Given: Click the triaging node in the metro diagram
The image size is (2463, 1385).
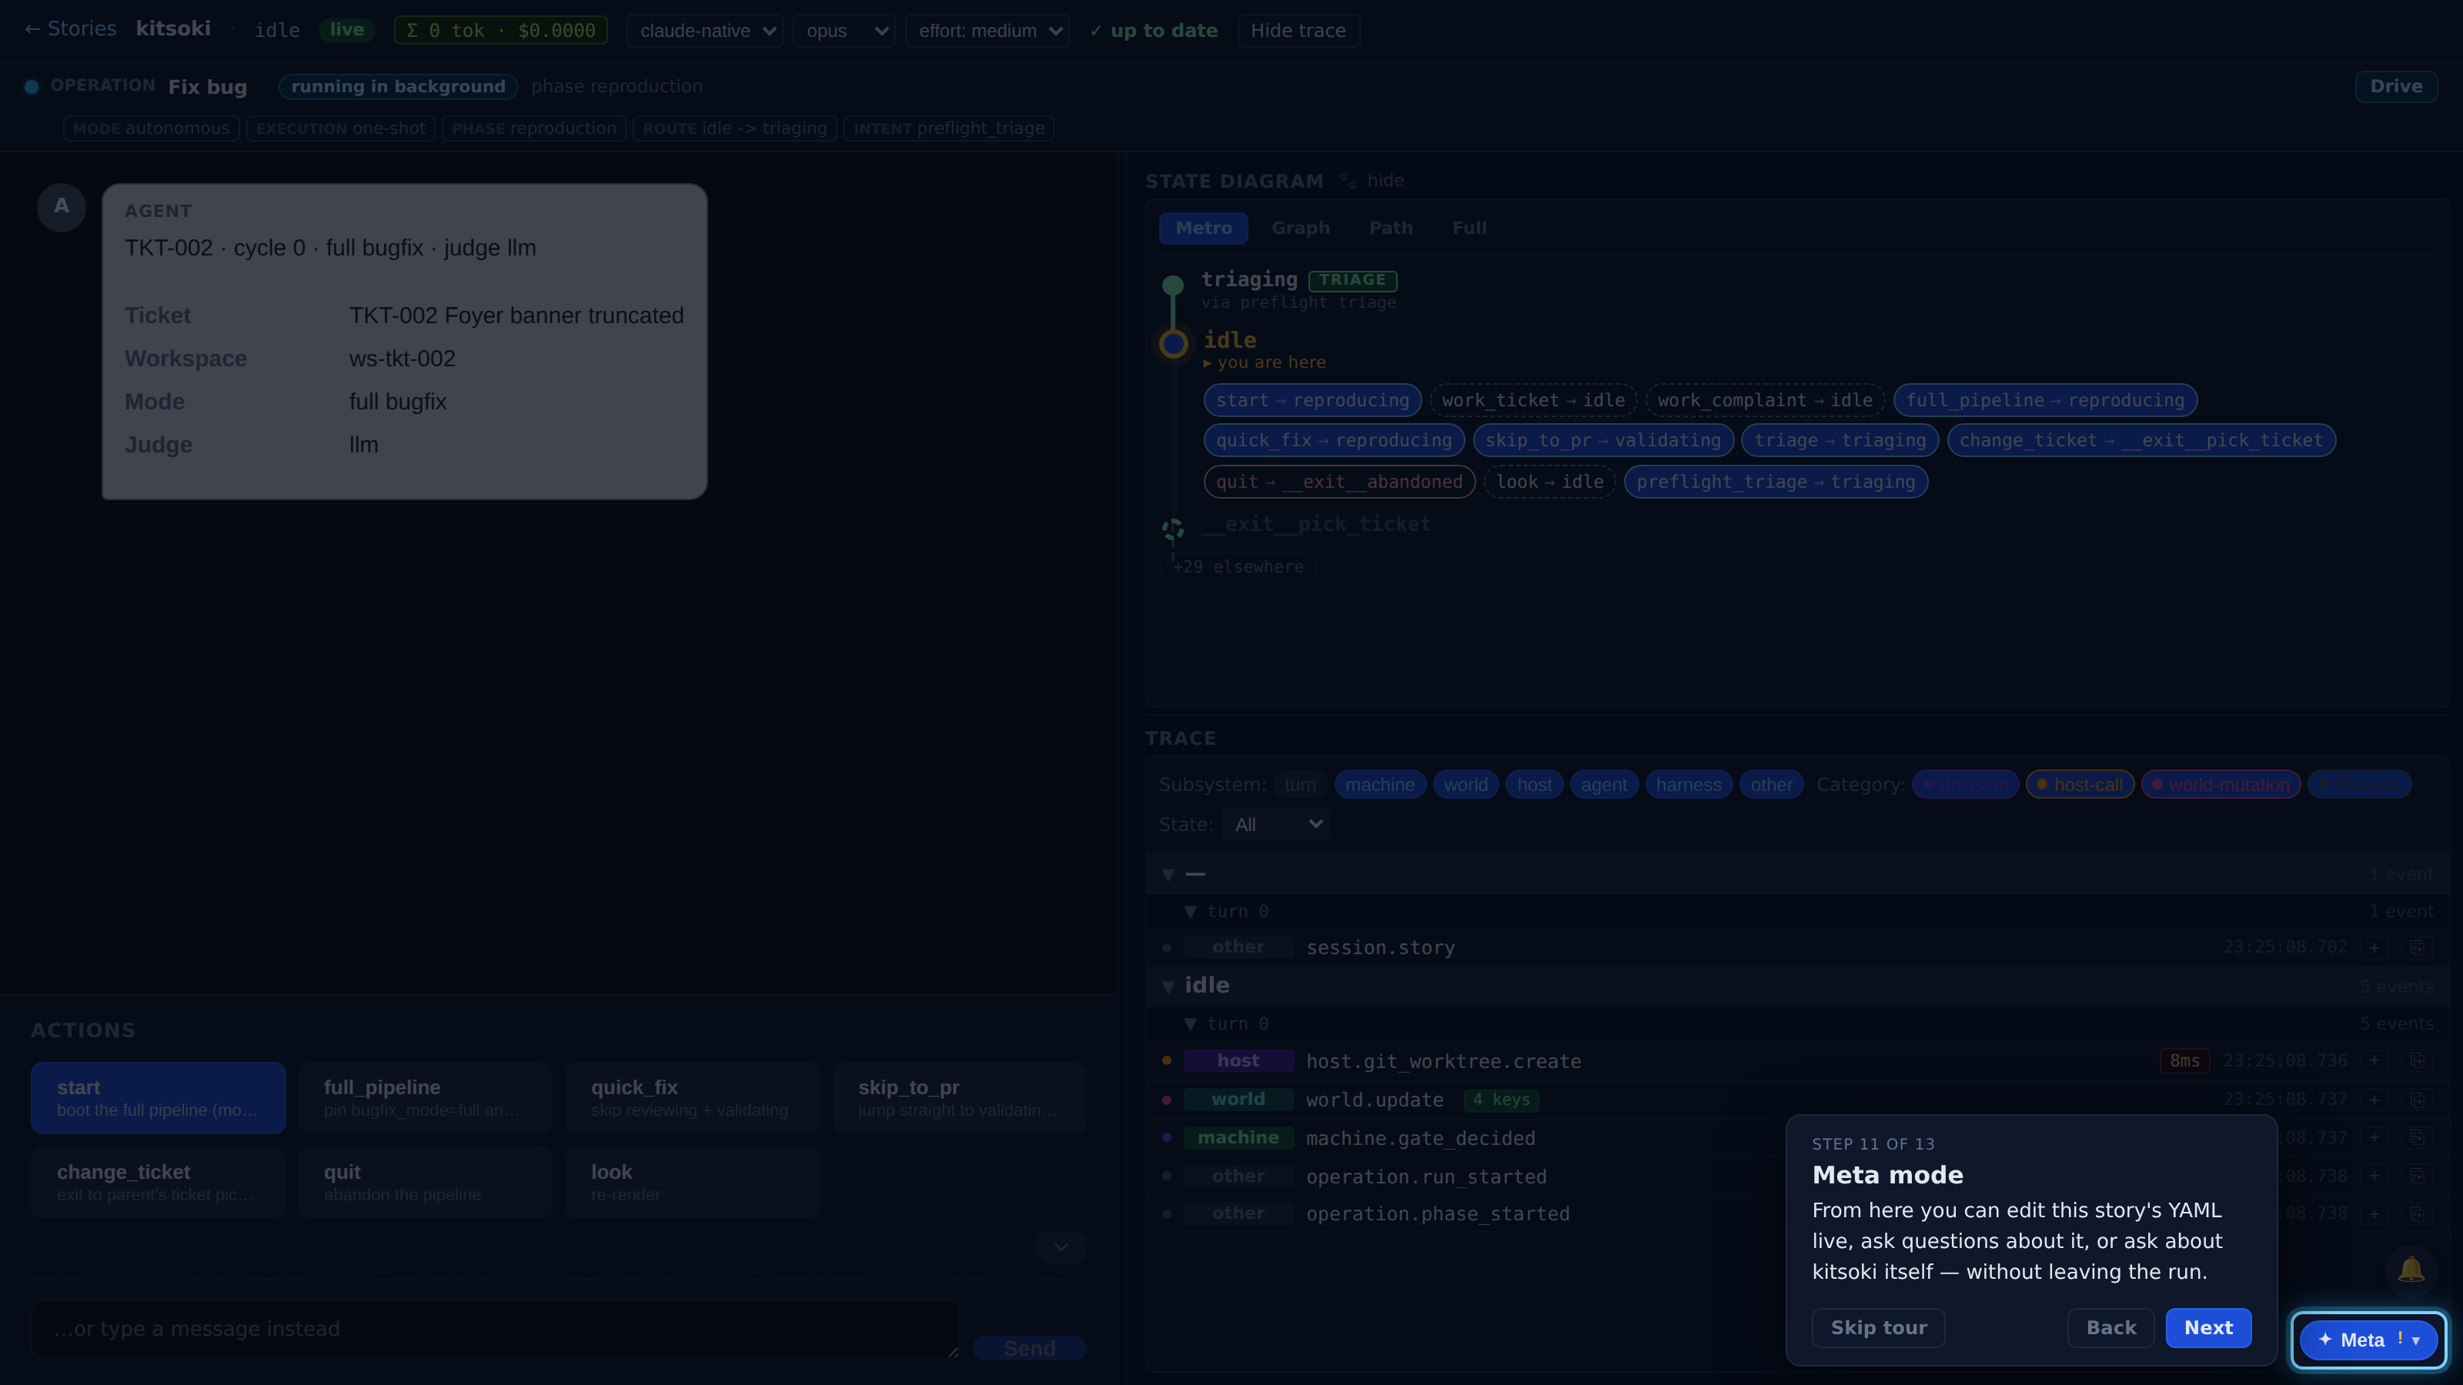Looking at the screenshot, I should coord(1173,285).
